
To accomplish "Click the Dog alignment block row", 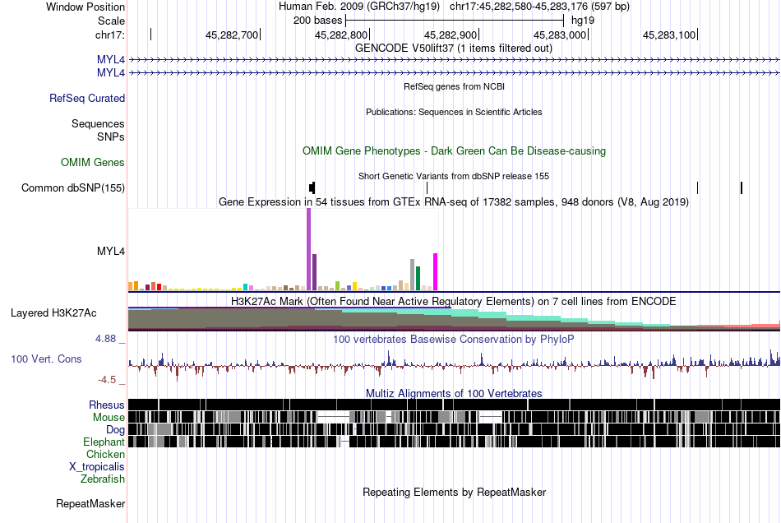I will tap(454, 429).
